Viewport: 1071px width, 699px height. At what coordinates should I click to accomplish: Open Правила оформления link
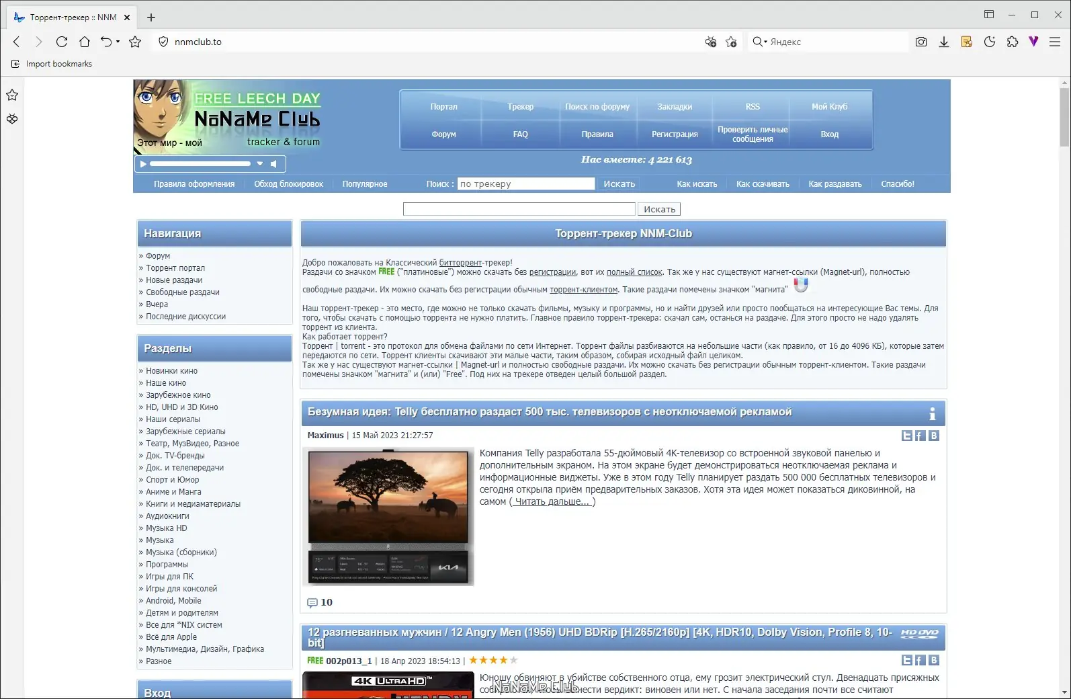[x=194, y=184]
